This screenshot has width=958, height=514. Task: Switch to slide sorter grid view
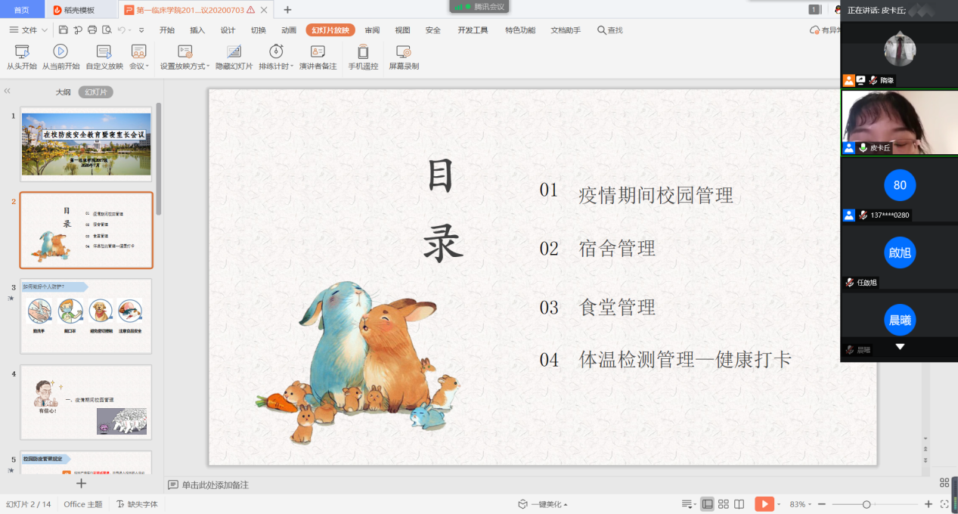[724, 504]
